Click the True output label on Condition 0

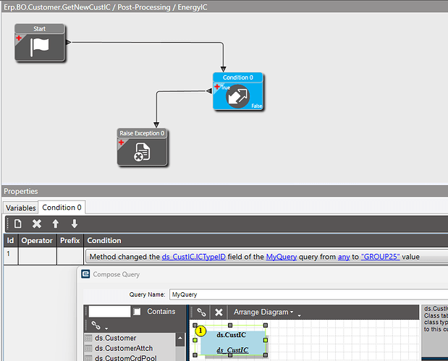tap(225, 88)
